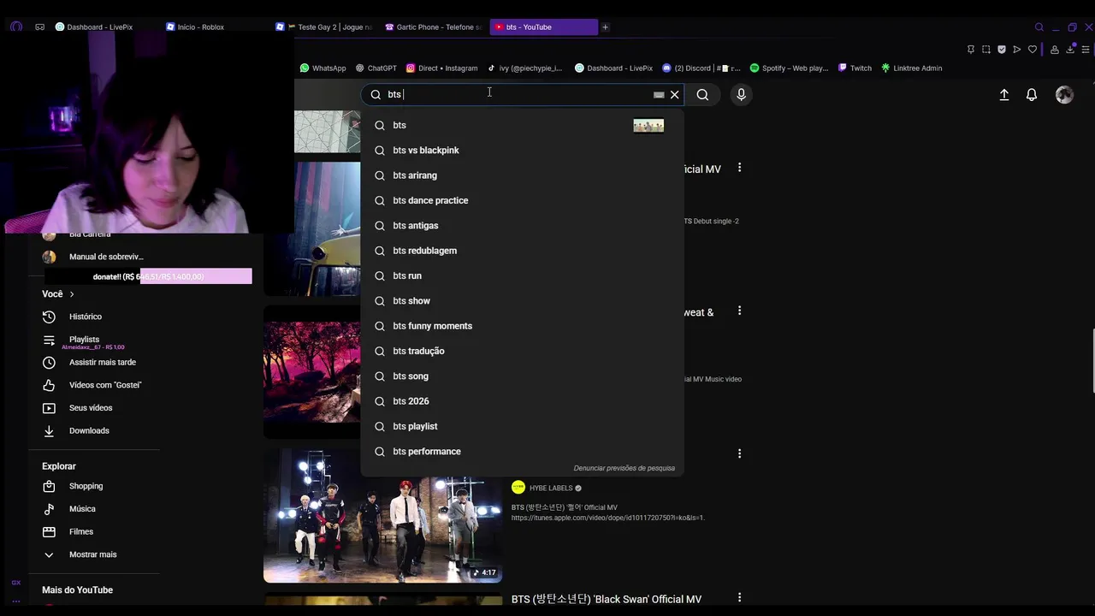The image size is (1095, 616).
Task: Select the bts - YouTube tab
Action: (x=544, y=27)
